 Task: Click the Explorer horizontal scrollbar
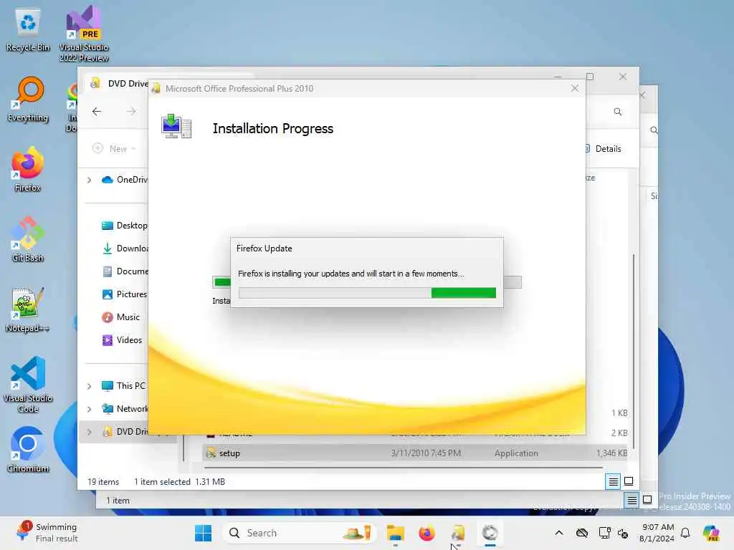403,467
